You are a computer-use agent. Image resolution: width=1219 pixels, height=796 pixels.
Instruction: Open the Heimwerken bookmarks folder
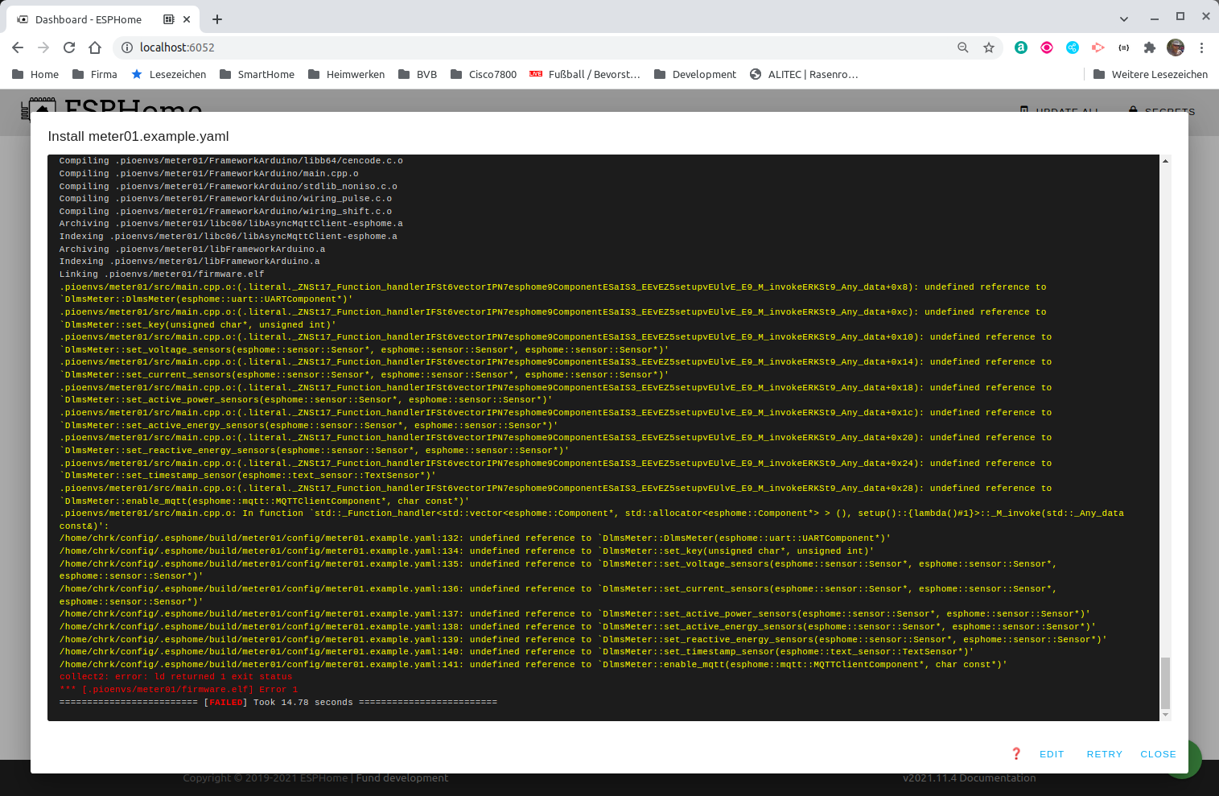click(346, 74)
